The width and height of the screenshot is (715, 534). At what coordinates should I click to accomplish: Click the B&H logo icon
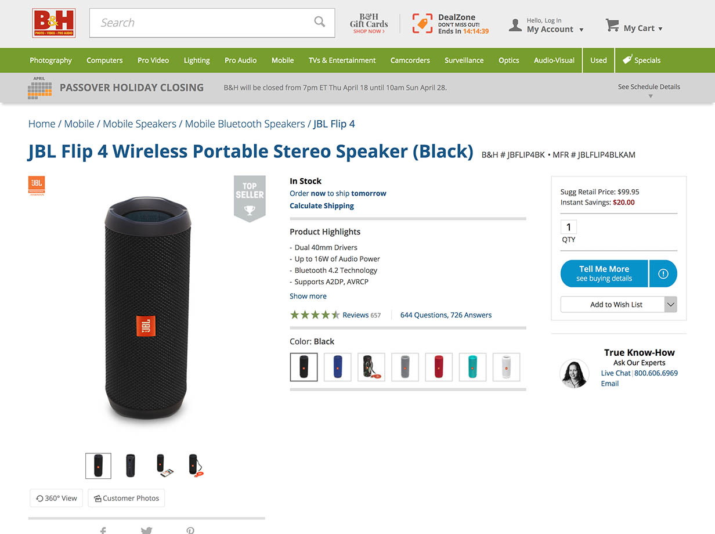point(54,23)
